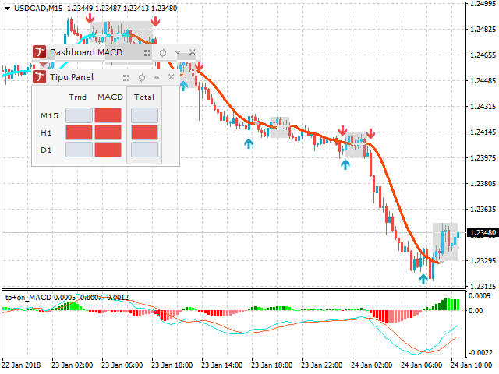The height and width of the screenshot is (374, 499).
Task: Click the 24 Jan 06:00 time axis label
Action: point(421,365)
